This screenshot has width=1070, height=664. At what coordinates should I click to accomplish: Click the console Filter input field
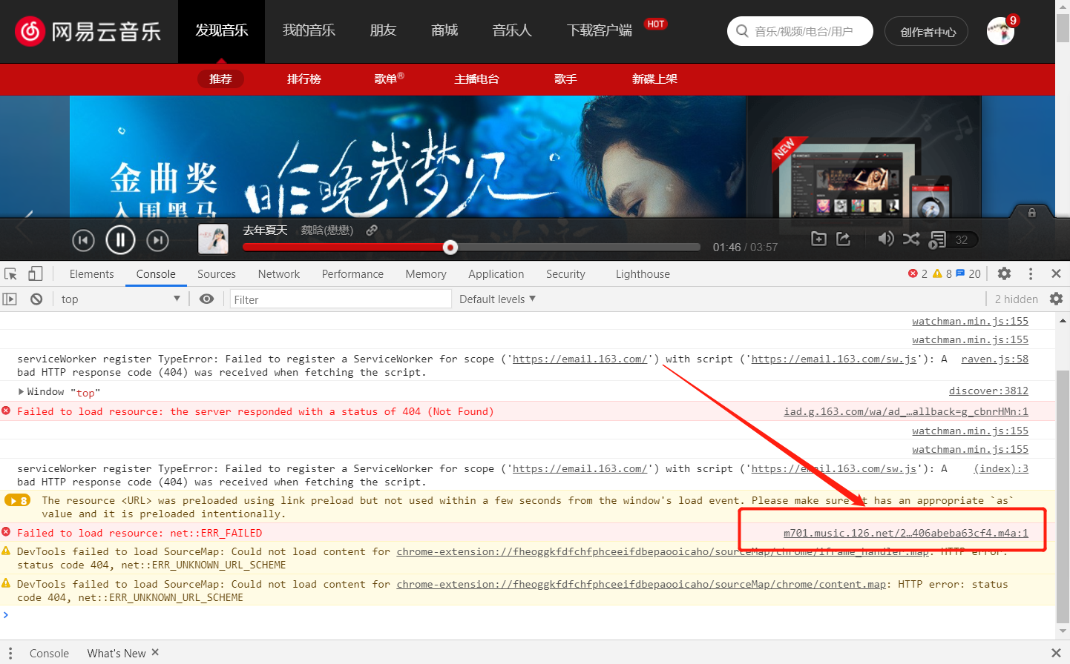(340, 299)
